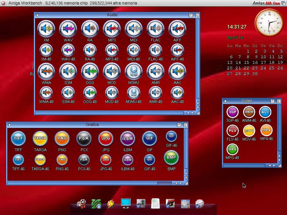Select the large BMP icon
Screen dimensions: 287x215
tap(171, 158)
